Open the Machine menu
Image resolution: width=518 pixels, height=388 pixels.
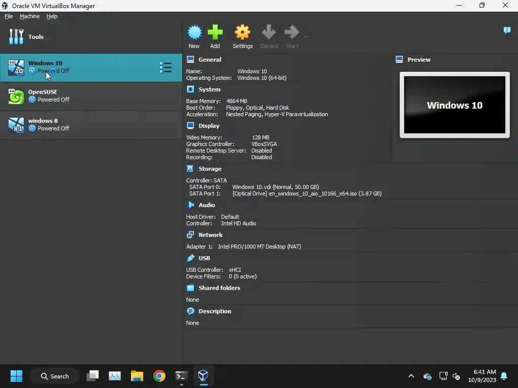coord(30,16)
